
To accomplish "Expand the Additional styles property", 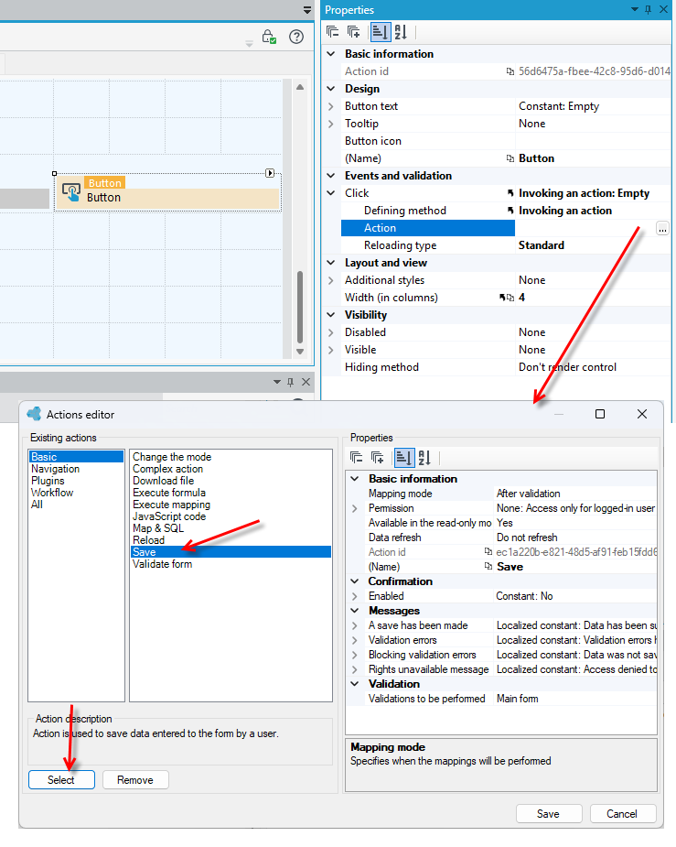I will click(331, 280).
